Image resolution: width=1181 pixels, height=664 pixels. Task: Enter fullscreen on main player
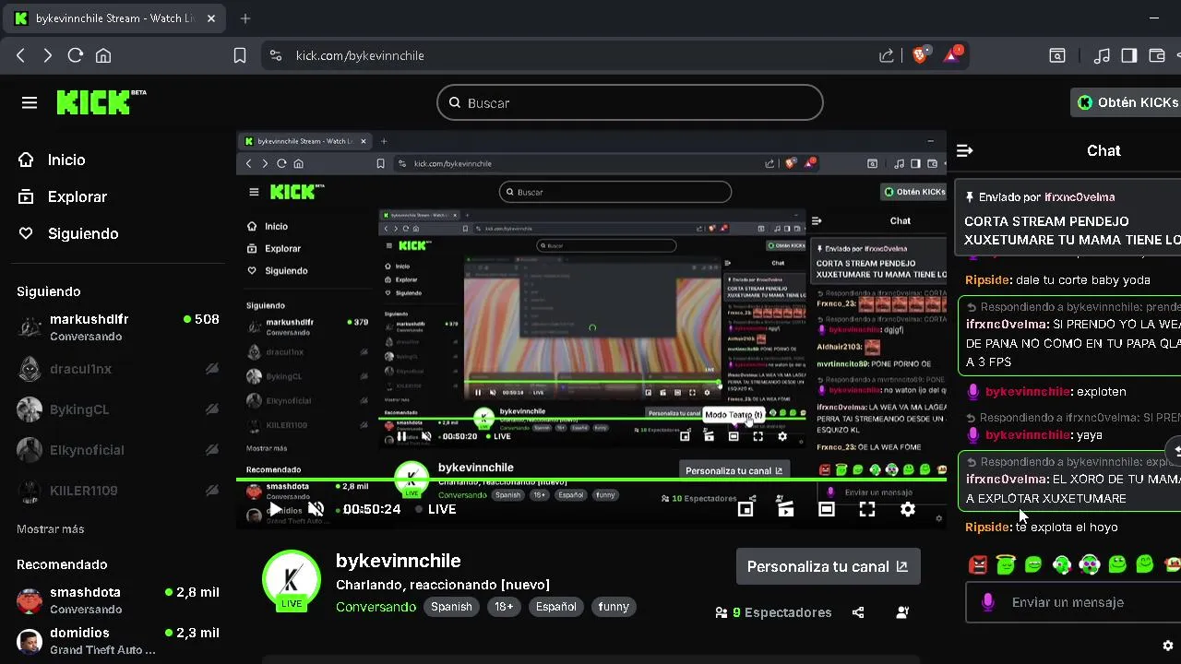(867, 509)
